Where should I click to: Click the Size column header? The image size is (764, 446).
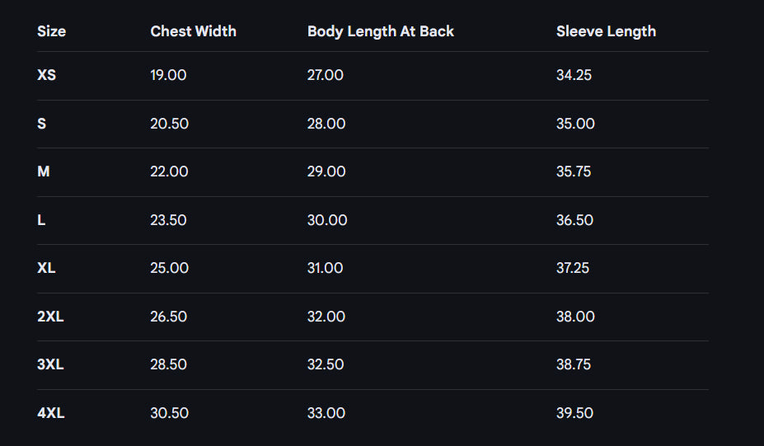pos(51,31)
